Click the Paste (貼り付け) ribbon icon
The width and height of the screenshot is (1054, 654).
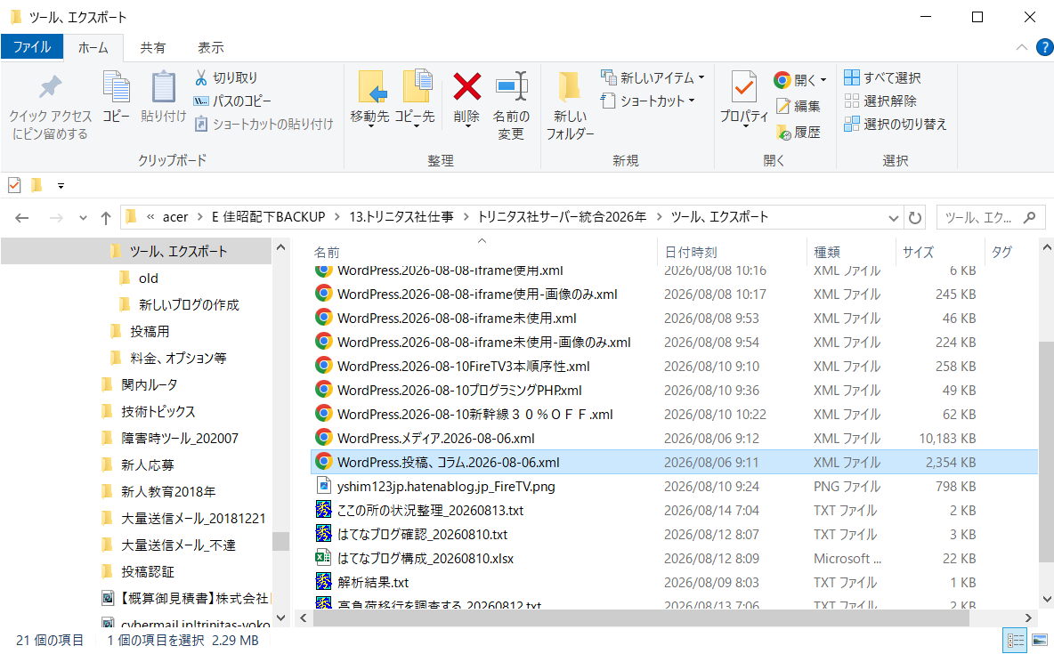click(163, 87)
